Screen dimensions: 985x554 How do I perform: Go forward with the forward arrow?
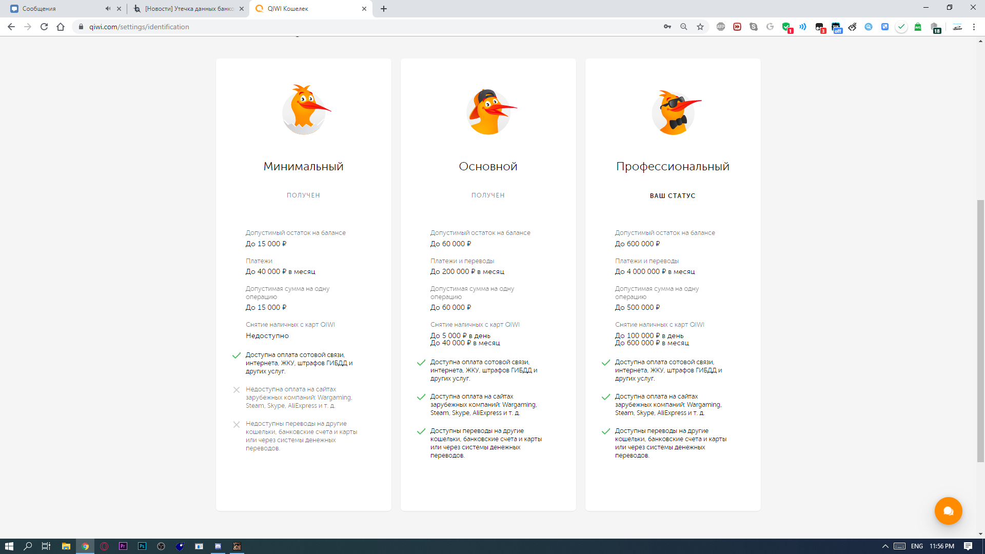pos(28,27)
